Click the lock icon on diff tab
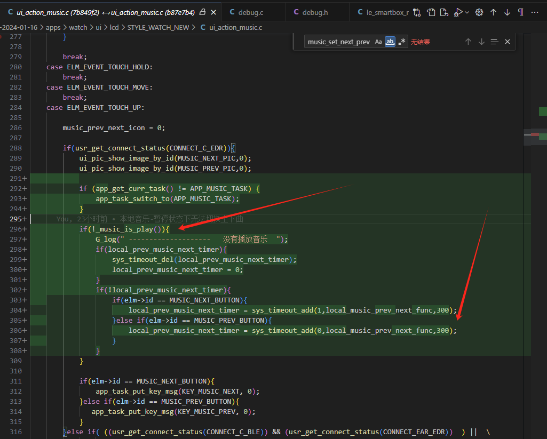This screenshot has width=547, height=439. [x=202, y=12]
